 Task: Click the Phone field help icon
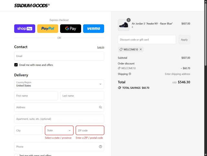100,147
